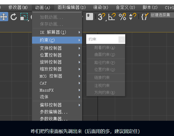This screenshot has height=136, width=174.
Task: Expand the 变换控制器 submenu
Action: [x=57, y=48]
